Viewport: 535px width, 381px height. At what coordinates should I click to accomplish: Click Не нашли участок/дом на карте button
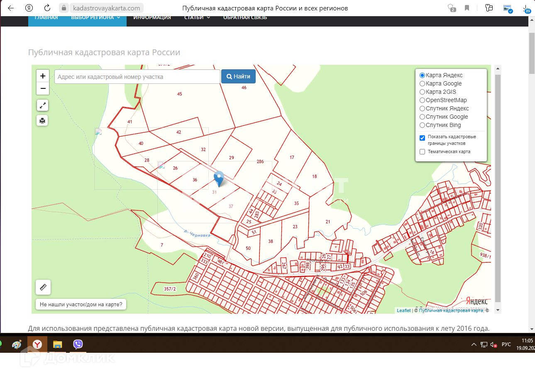click(81, 305)
